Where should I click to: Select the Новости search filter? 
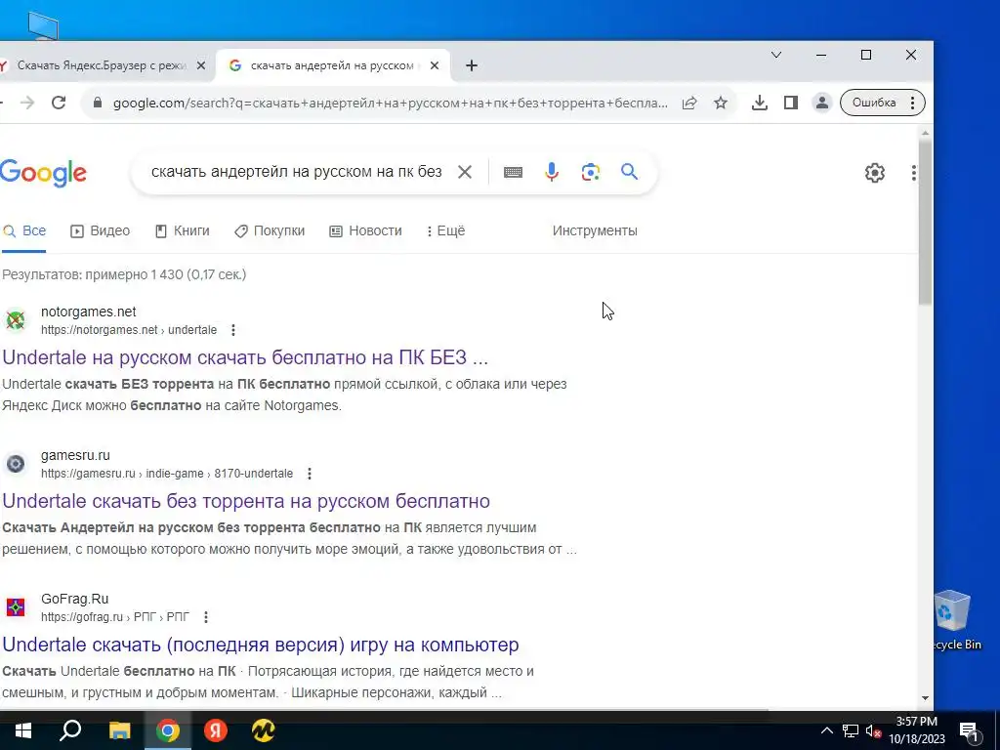coord(365,230)
